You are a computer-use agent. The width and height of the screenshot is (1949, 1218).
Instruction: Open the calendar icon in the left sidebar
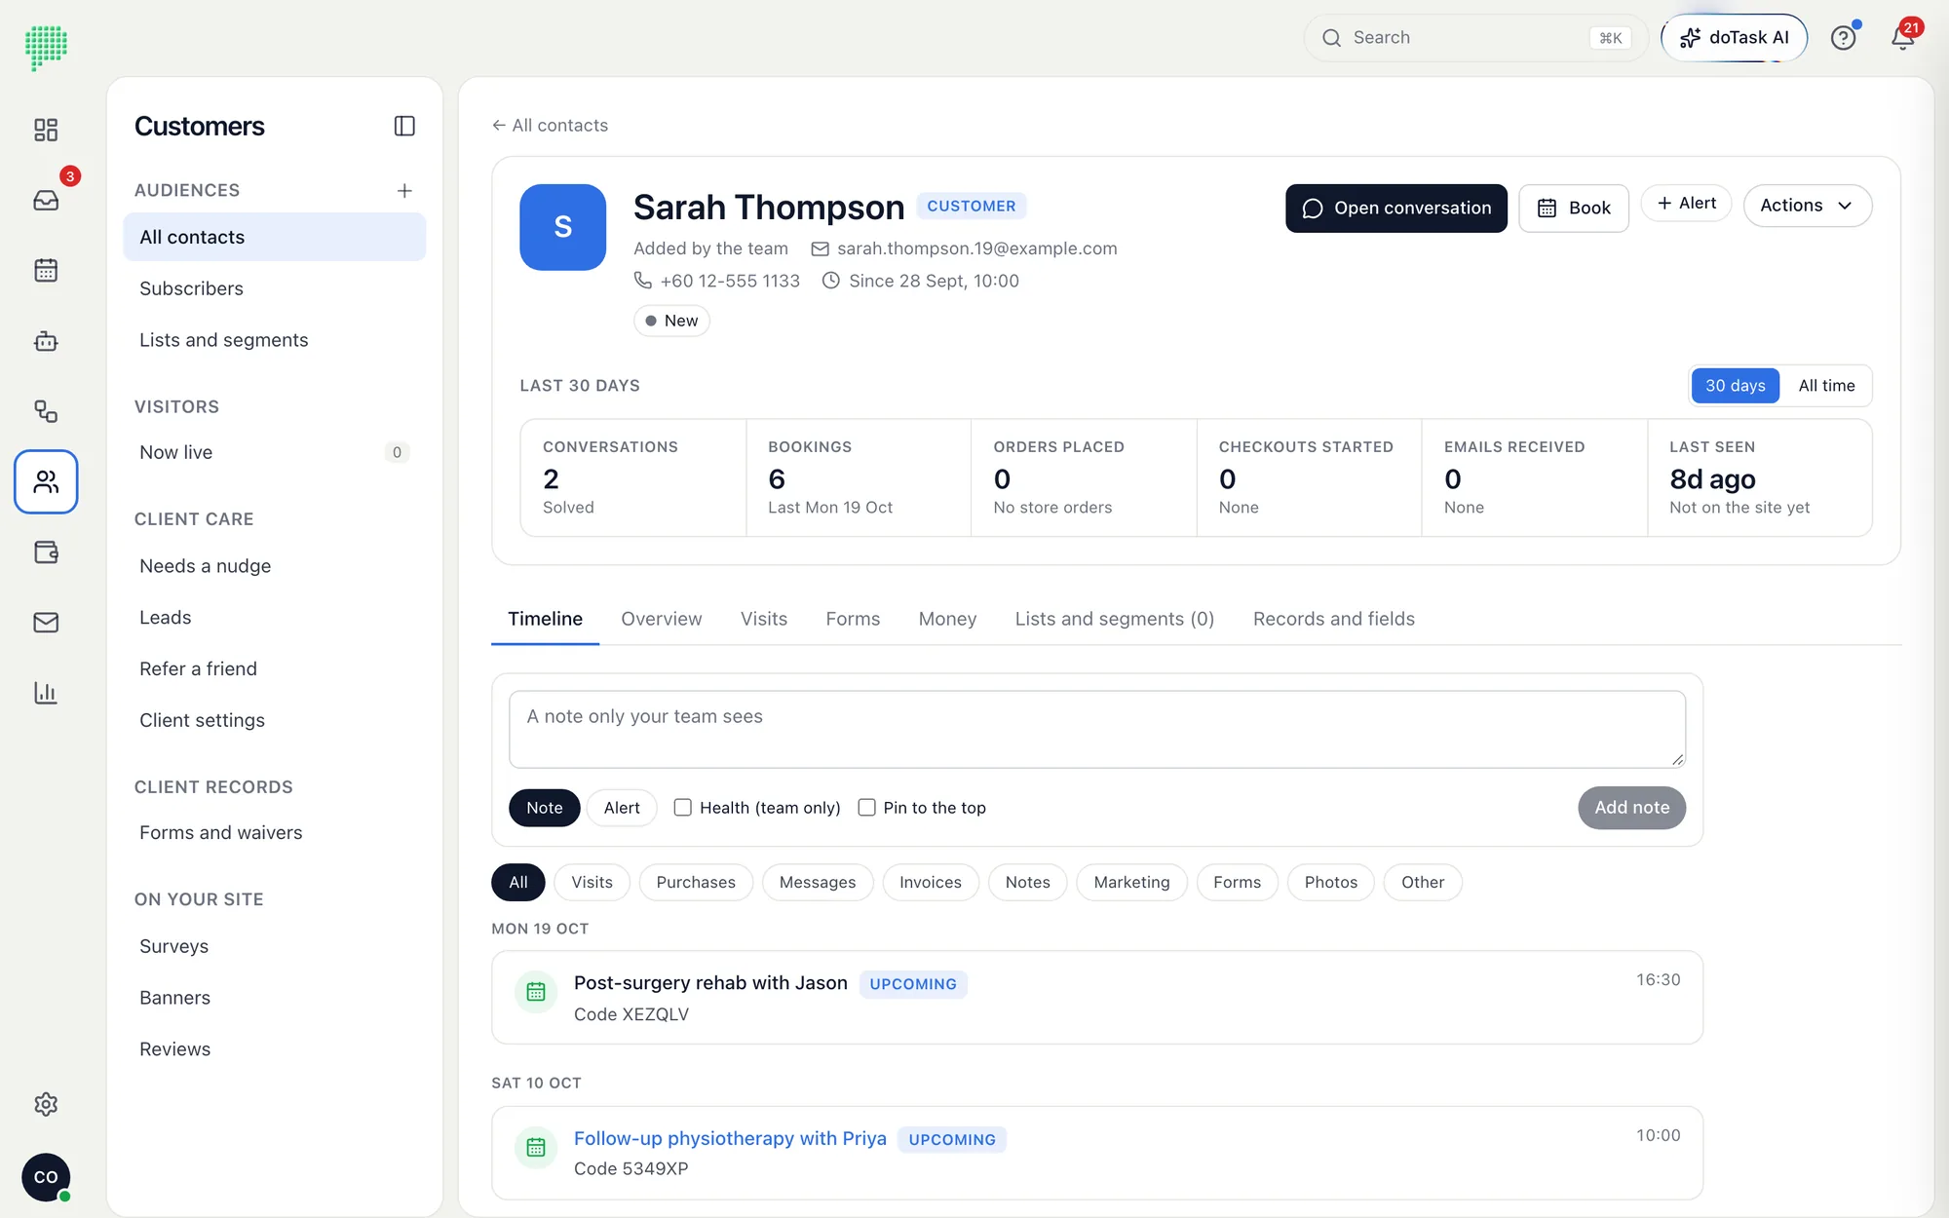(x=46, y=270)
